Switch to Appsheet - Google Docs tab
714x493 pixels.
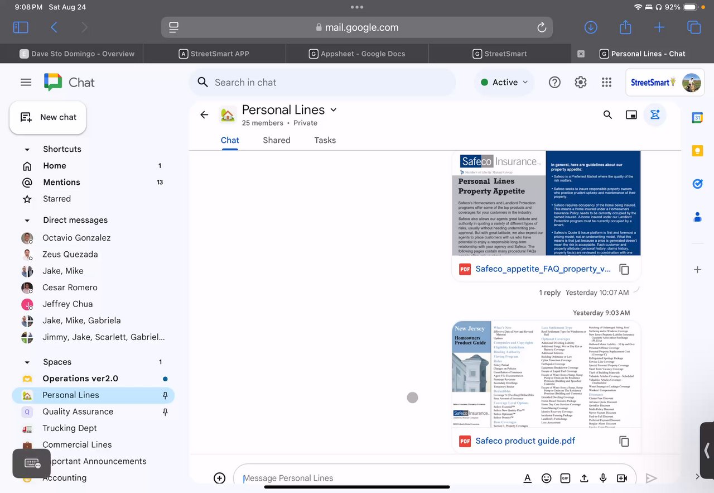tap(357, 54)
